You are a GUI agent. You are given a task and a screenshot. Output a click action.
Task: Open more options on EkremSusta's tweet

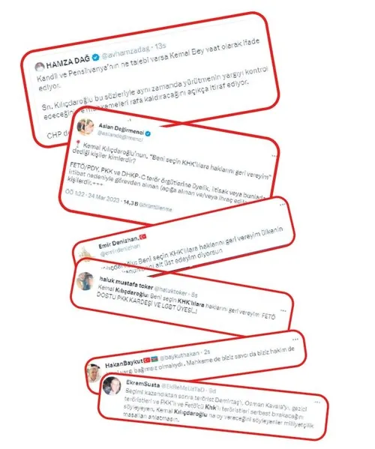click(x=317, y=402)
